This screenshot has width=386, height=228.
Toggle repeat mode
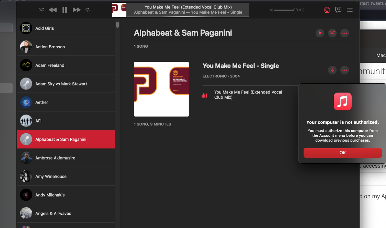pyautogui.click(x=88, y=10)
